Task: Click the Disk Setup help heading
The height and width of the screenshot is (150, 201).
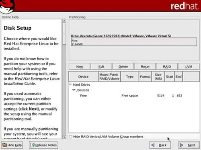Action: point(18,28)
